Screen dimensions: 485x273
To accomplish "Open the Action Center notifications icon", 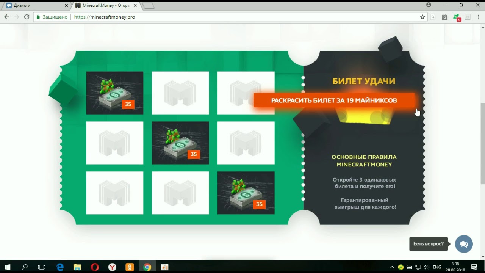I will 474,267.
